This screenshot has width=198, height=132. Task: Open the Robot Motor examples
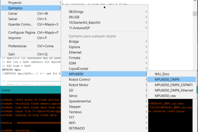pyautogui.click(x=105, y=85)
